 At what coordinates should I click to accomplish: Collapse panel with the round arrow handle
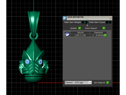(87, 25)
